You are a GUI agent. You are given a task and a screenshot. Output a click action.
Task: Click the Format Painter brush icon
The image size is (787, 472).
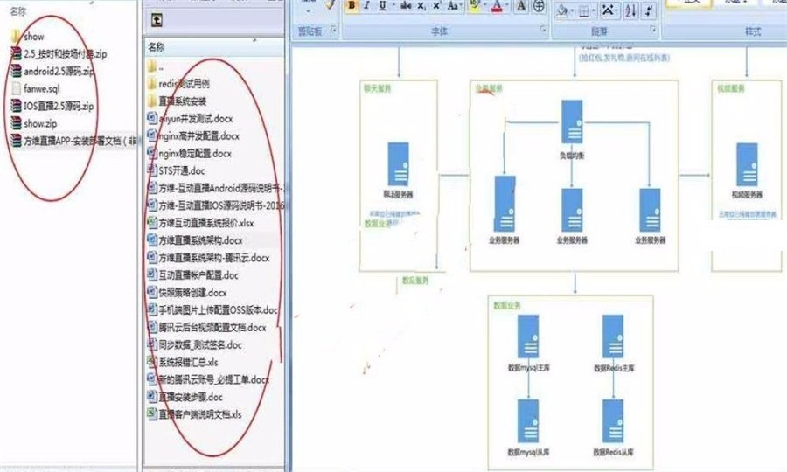click(x=330, y=4)
